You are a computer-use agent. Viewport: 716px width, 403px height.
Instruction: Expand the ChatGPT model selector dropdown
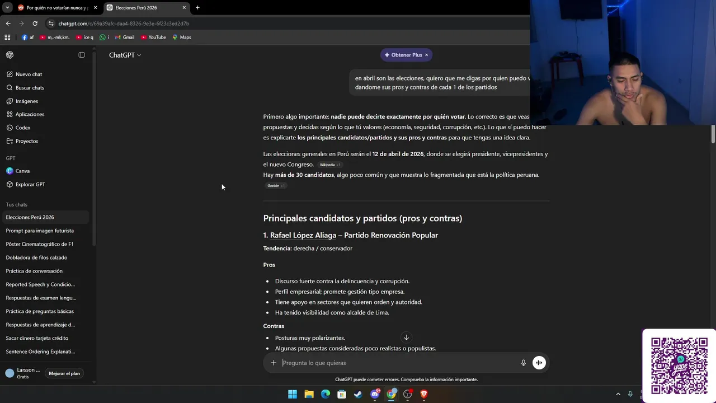click(x=125, y=55)
